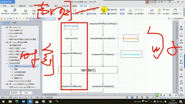This screenshot has height=104, width=185.
Task: Open the 文字环绕 text wrap dropdown
Action: pos(152,12)
